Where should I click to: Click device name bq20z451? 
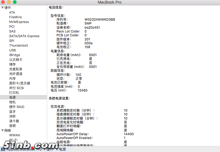(92, 27)
